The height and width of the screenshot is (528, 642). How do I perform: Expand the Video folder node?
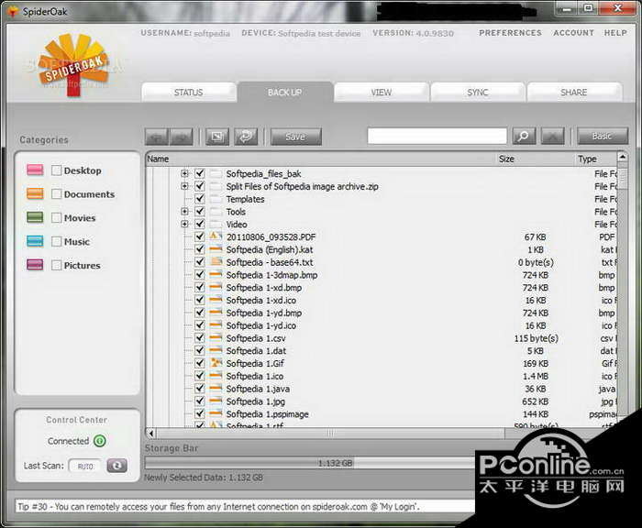(x=184, y=225)
